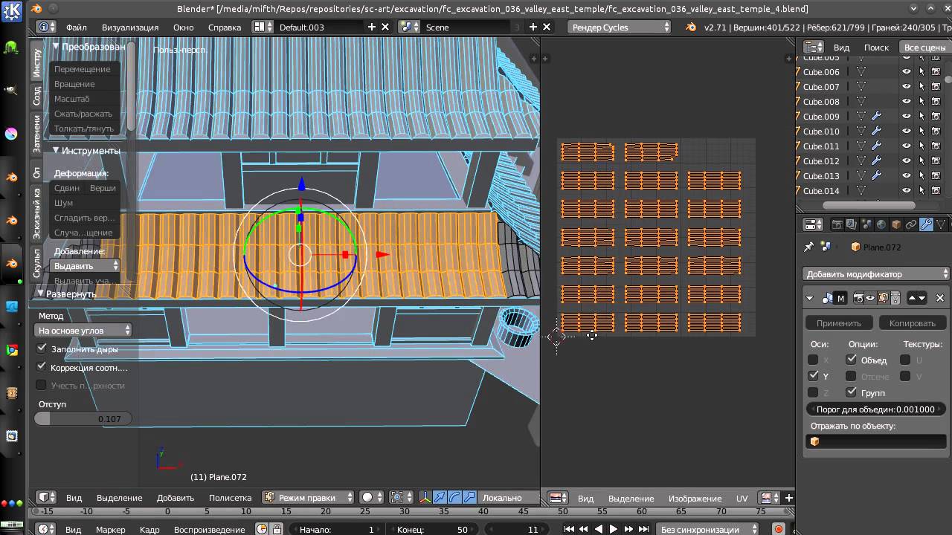Enable the Y axis checkbox in Mirror modifier

point(813,376)
